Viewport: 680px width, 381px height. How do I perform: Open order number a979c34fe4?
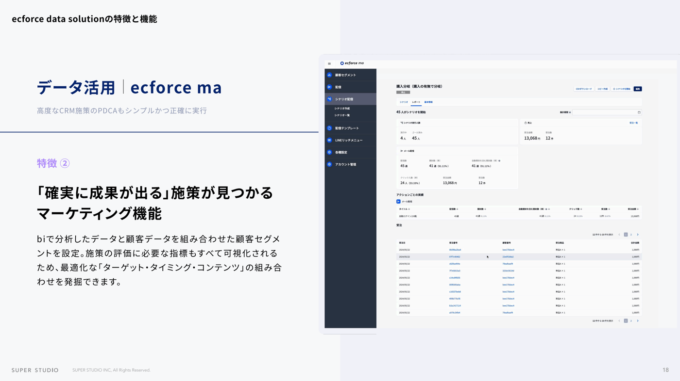click(x=455, y=313)
